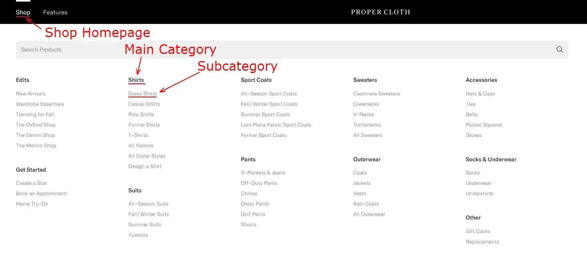This screenshot has width=587, height=269.
Task: Open the Casual Shirts page
Action: coord(144,104)
